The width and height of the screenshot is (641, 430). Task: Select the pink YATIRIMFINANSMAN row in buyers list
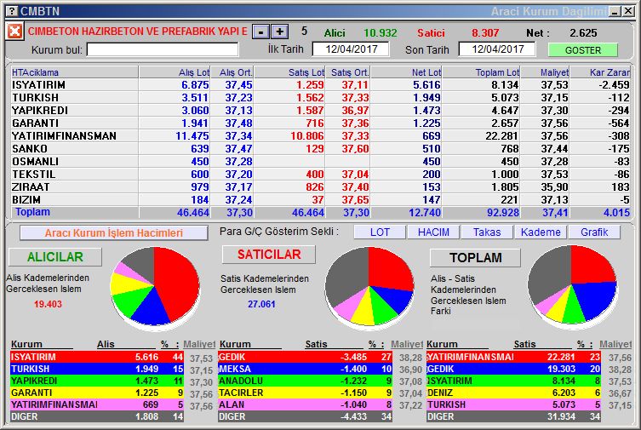(x=97, y=404)
